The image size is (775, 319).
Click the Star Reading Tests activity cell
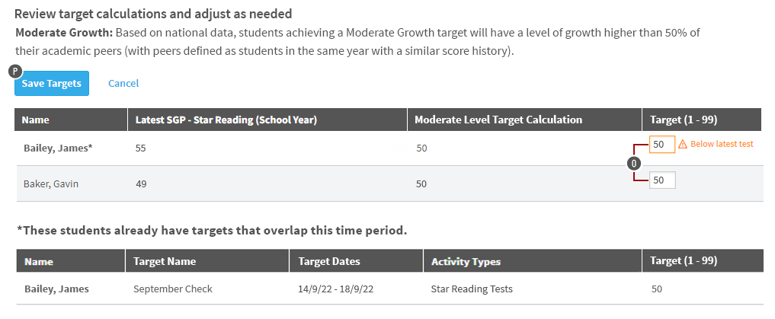(x=472, y=289)
